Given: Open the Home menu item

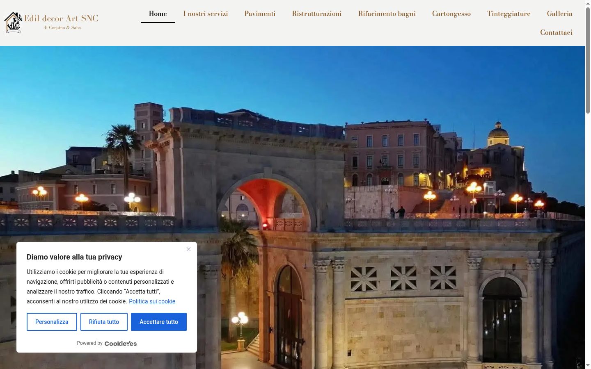Looking at the screenshot, I should (x=158, y=14).
